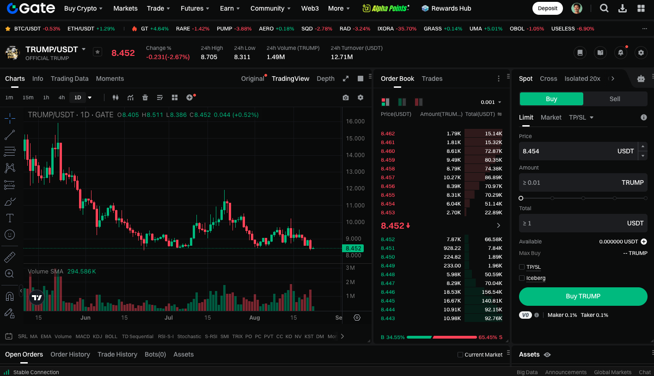Open the Order History tab

click(70, 354)
